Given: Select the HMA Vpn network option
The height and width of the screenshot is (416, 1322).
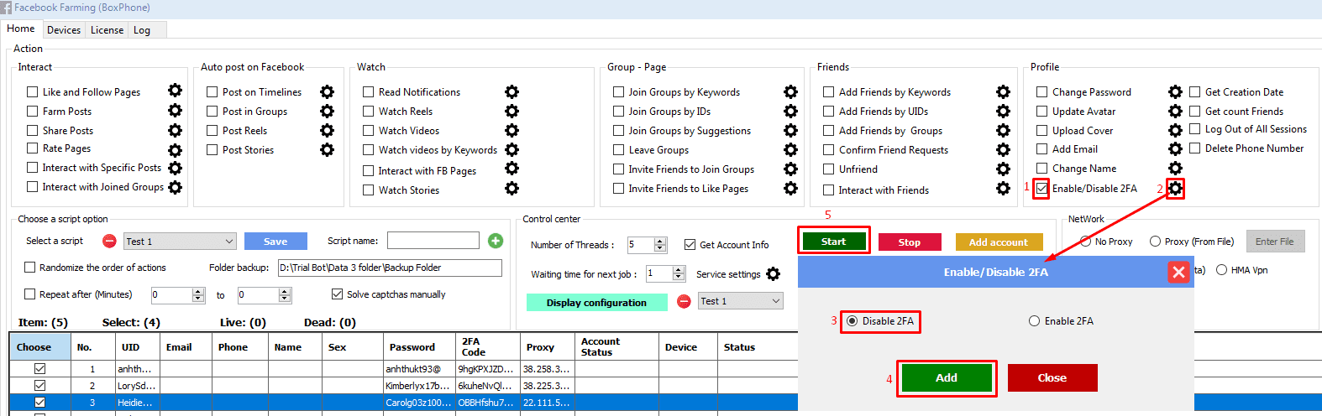Looking at the screenshot, I should (x=1222, y=270).
